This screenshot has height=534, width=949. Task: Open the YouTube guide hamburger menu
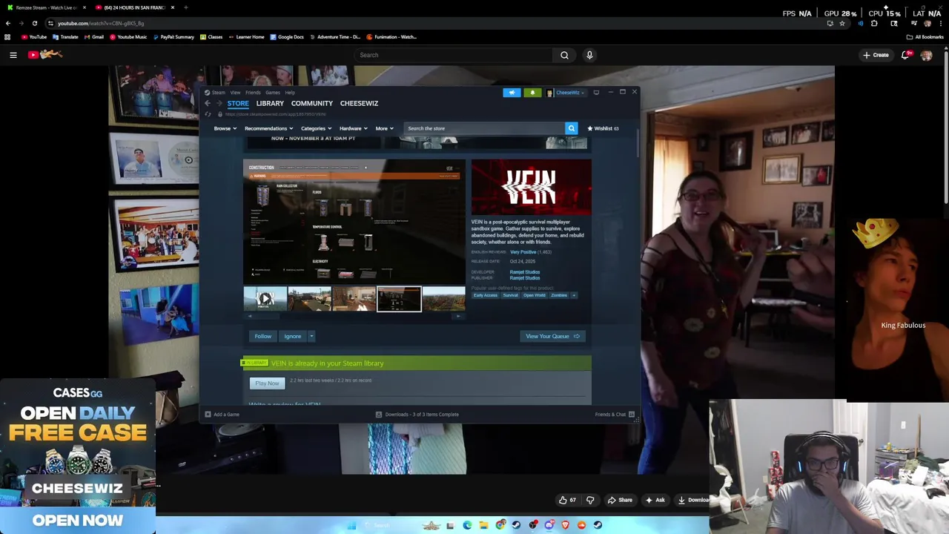point(13,55)
